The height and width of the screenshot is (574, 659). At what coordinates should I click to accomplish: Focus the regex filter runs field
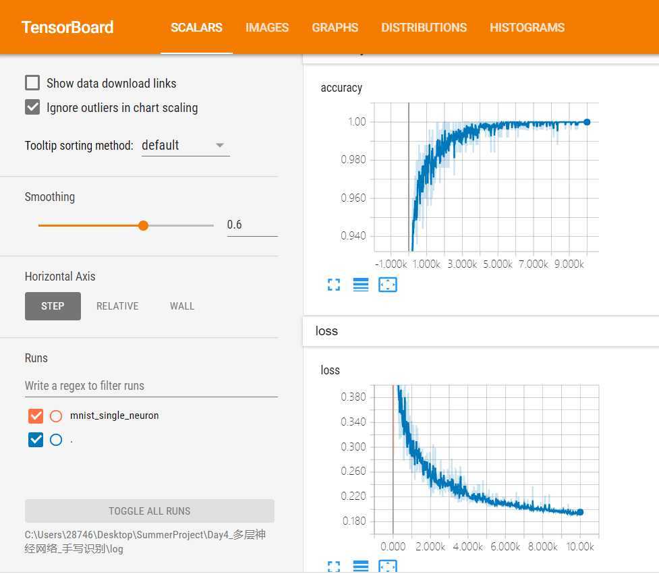click(x=151, y=386)
